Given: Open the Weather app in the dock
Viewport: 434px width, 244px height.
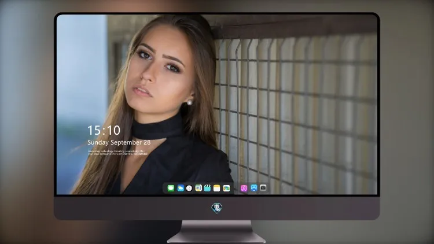Looking at the screenshot, I should (x=181, y=188).
